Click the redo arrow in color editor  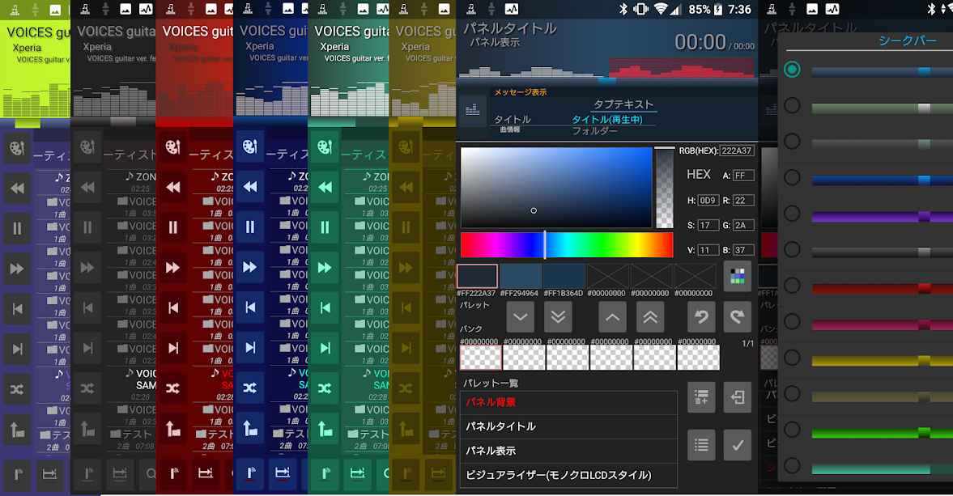(737, 317)
